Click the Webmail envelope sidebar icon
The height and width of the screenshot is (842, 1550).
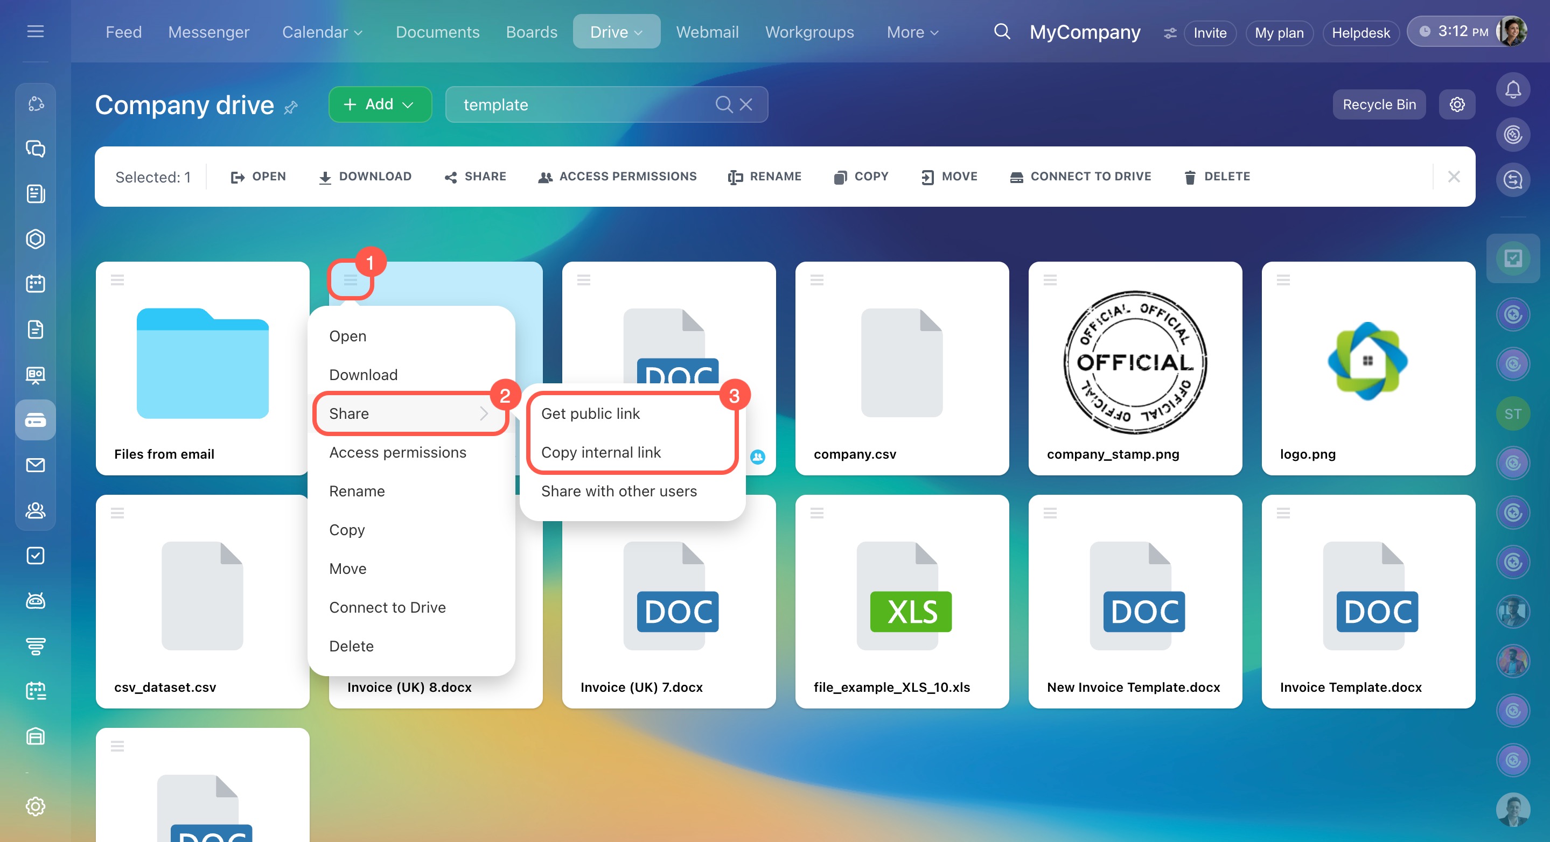36,465
